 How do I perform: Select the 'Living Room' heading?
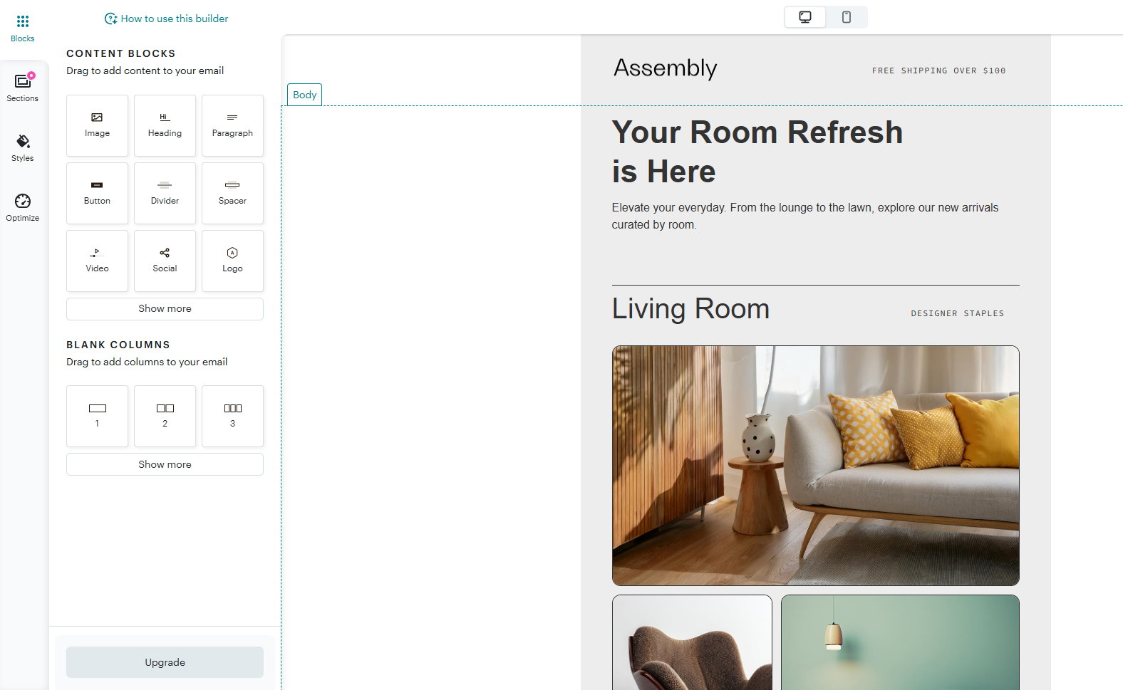click(690, 309)
